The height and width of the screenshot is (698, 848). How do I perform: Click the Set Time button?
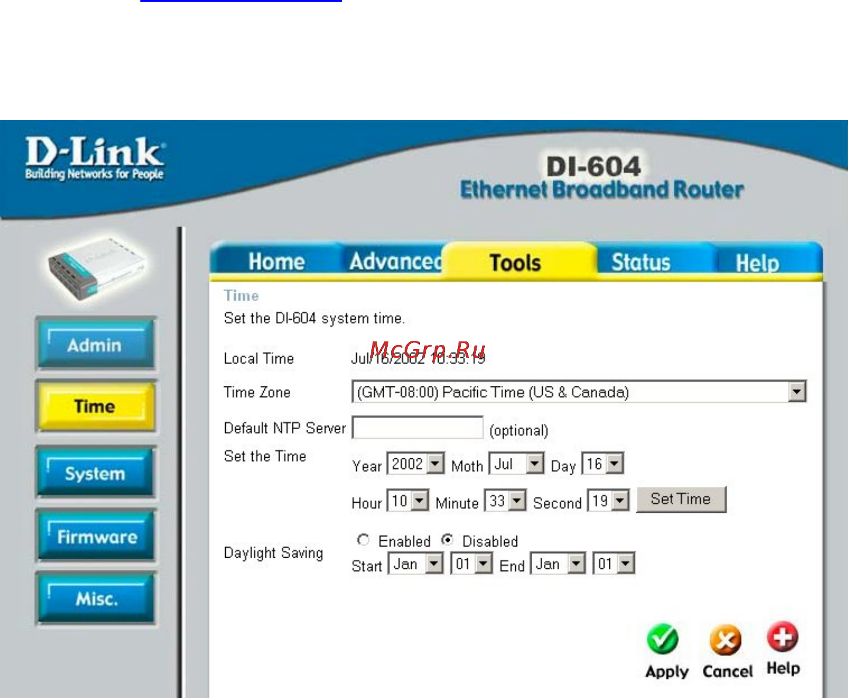point(681,499)
